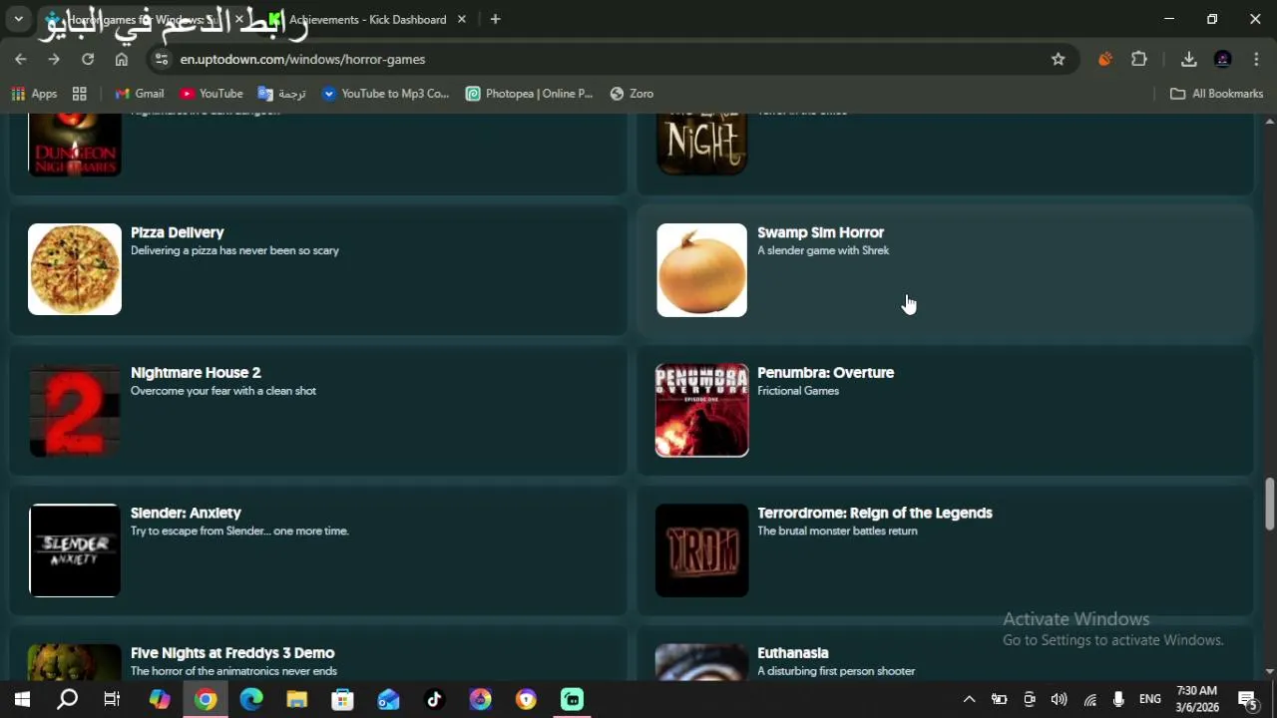Open the Windows notification center
The image size is (1277, 718).
[1248, 699]
